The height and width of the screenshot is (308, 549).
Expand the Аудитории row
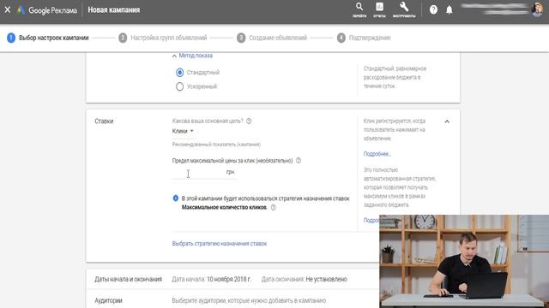(x=232, y=300)
